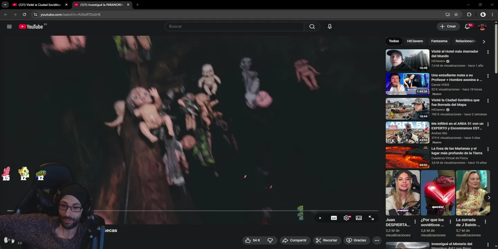Select the Relacionado filter chip
Screen dimensions: 498x249
[465, 41]
